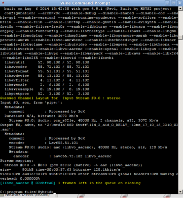Click the libavutil version line
Image resolution: width=183 pixels, height=198 pixels.
point(47,62)
